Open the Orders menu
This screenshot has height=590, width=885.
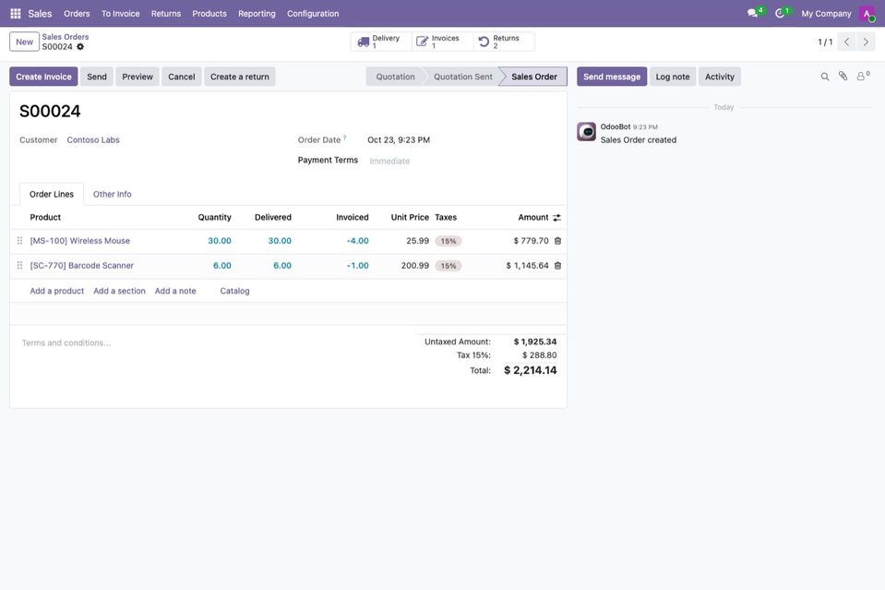click(77, 14)
